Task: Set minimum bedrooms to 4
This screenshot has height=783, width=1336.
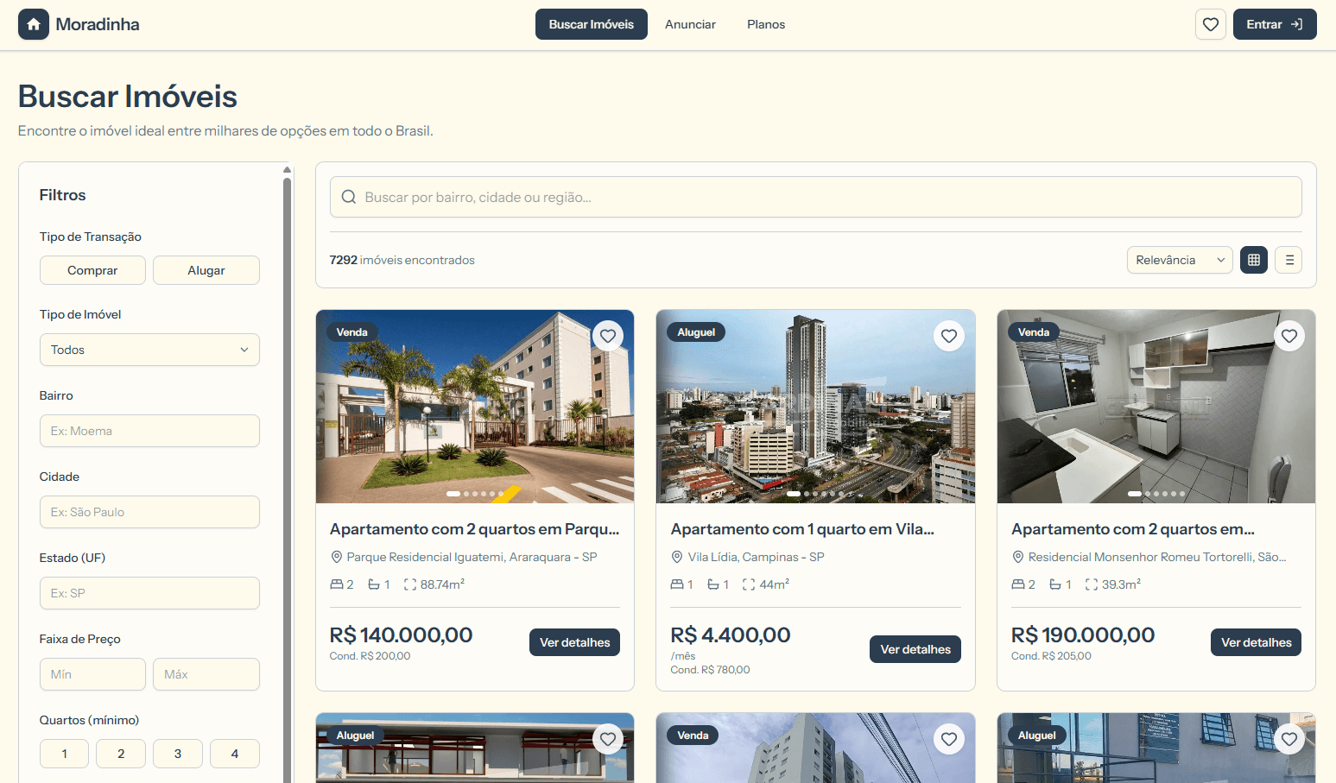Action: tap(235, 754)
